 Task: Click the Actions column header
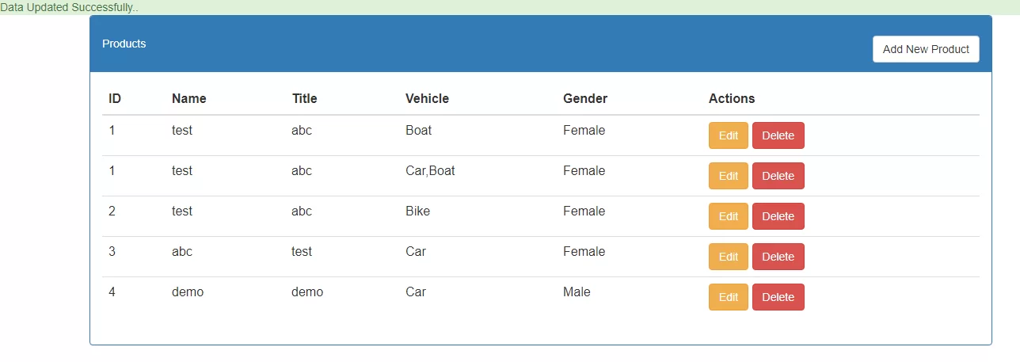click(731, 99)
